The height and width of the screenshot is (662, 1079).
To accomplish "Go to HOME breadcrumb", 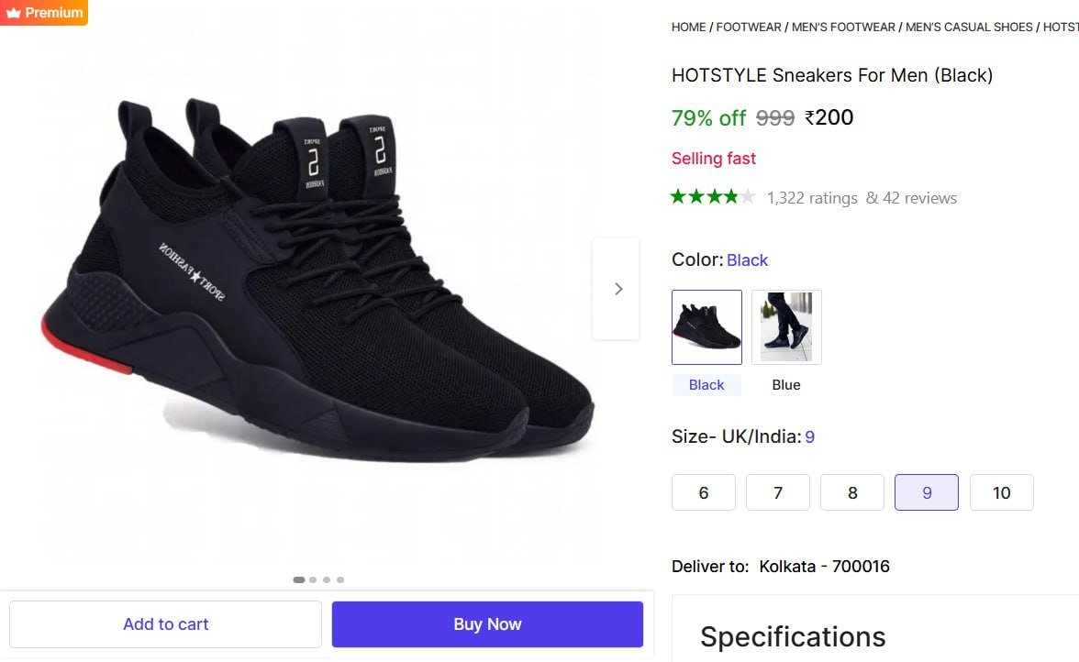I will [x=688, y=27].
